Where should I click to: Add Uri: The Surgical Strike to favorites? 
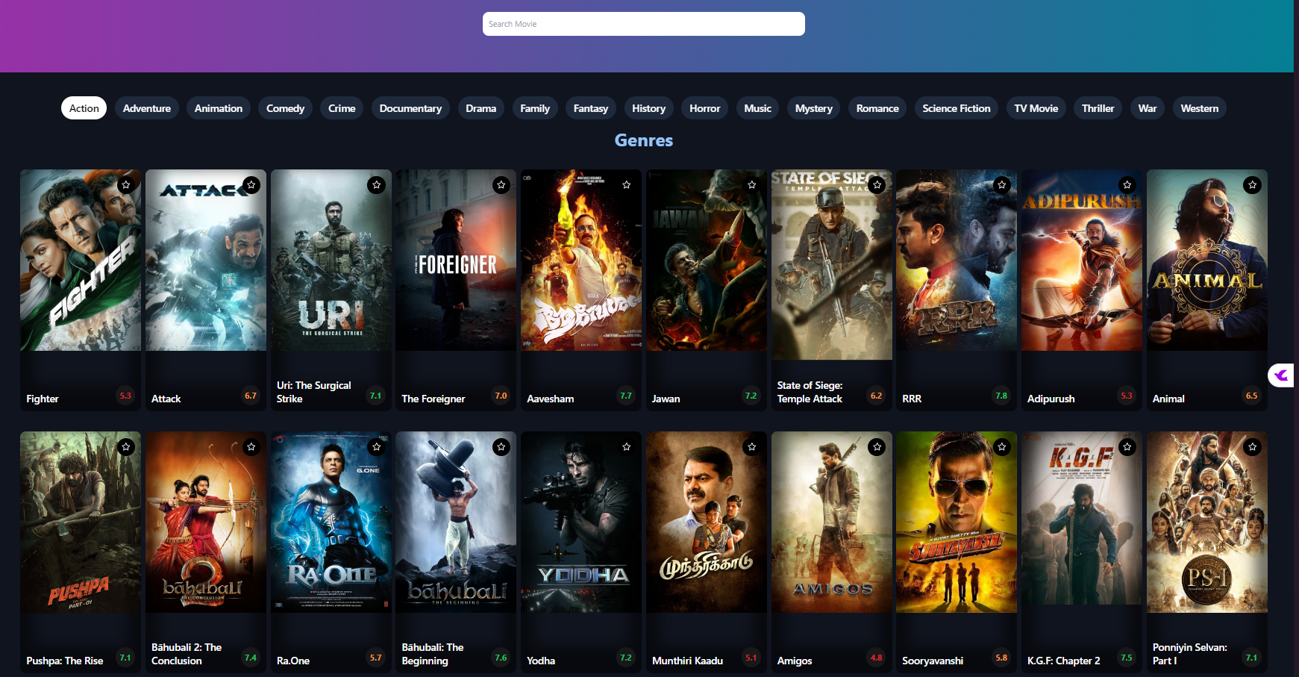pos(377,184)
